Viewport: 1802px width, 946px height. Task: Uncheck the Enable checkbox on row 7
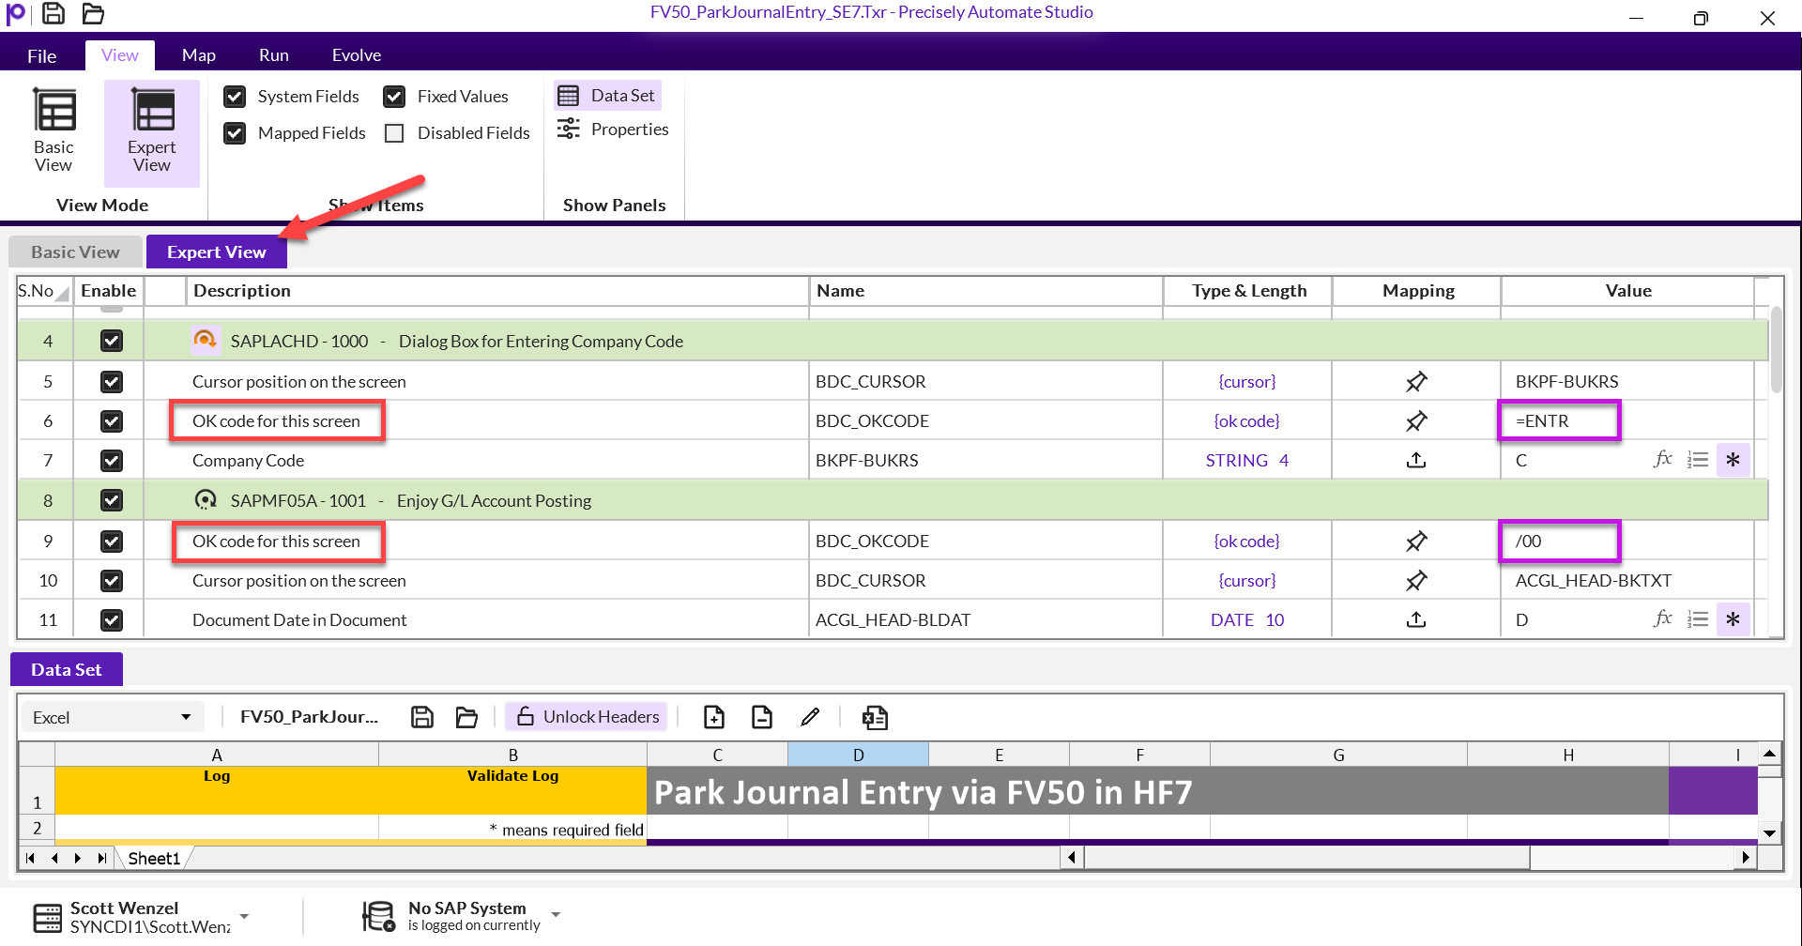[111, 460]
